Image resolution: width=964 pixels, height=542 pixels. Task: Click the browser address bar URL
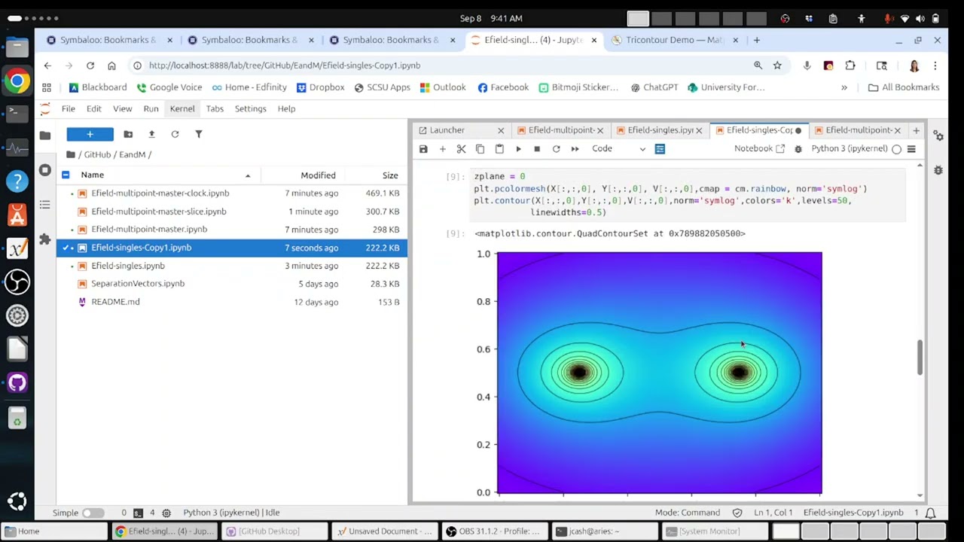coord(285,65)
